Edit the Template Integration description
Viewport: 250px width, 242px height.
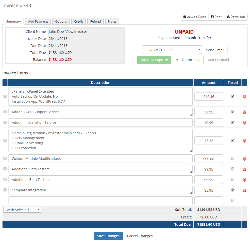(100, 190)
